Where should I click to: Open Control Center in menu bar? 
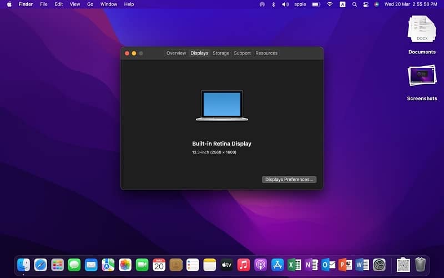coord(365,4)
